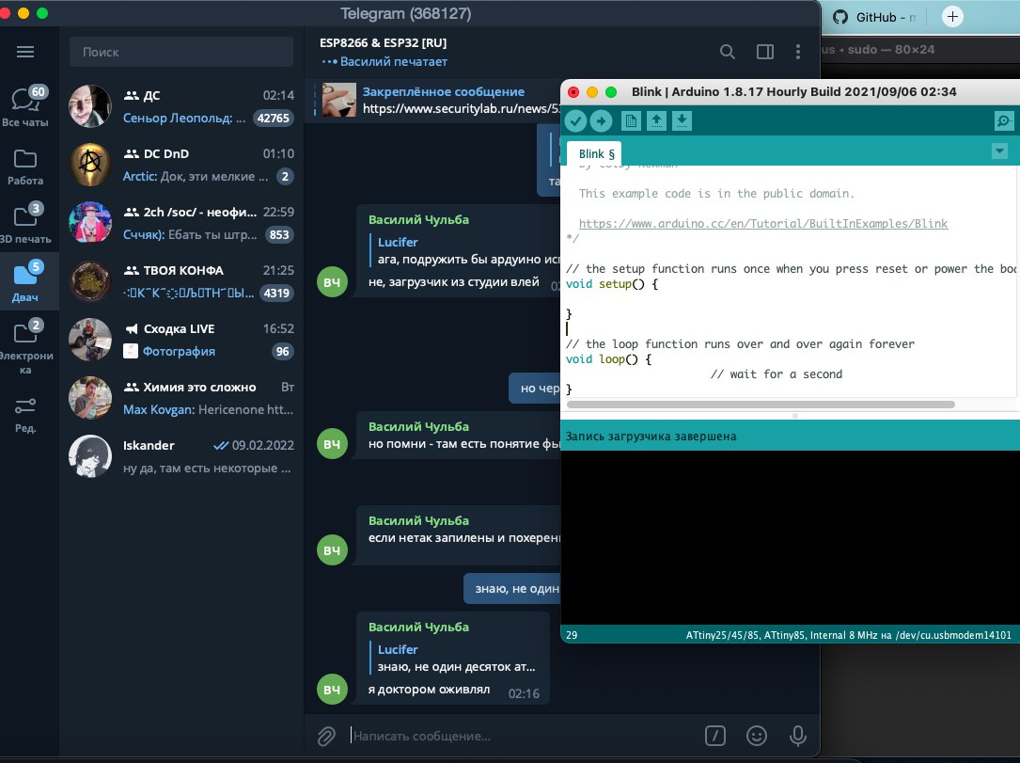
Task: Open a new browser tab with plus button
Action: point(952,17)
